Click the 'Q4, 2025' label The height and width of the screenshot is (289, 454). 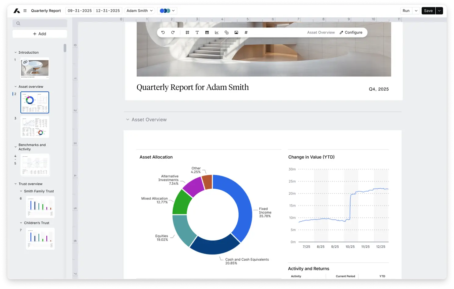[379, 89]
